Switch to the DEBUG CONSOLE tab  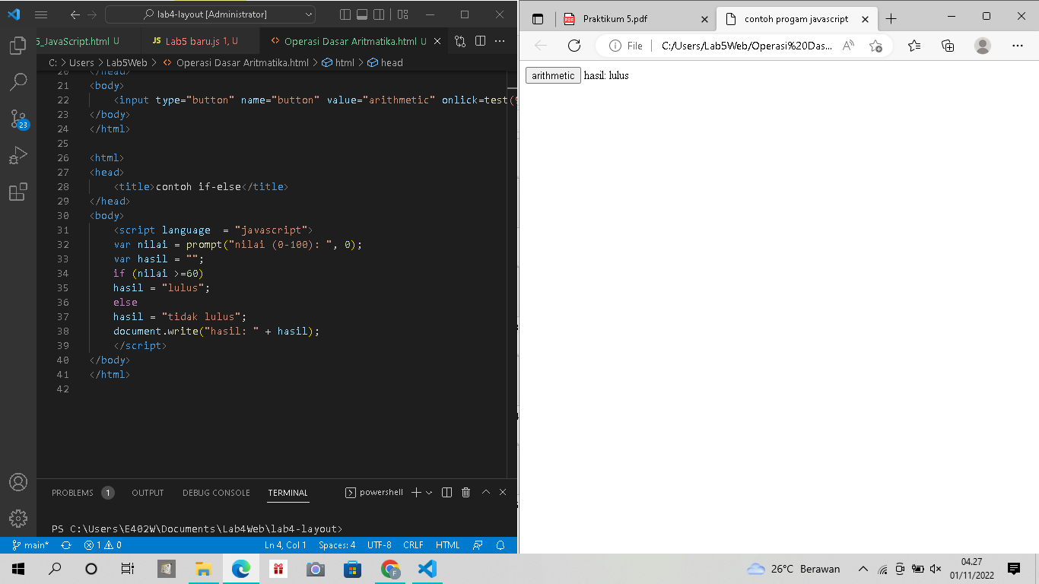[216, 493]
